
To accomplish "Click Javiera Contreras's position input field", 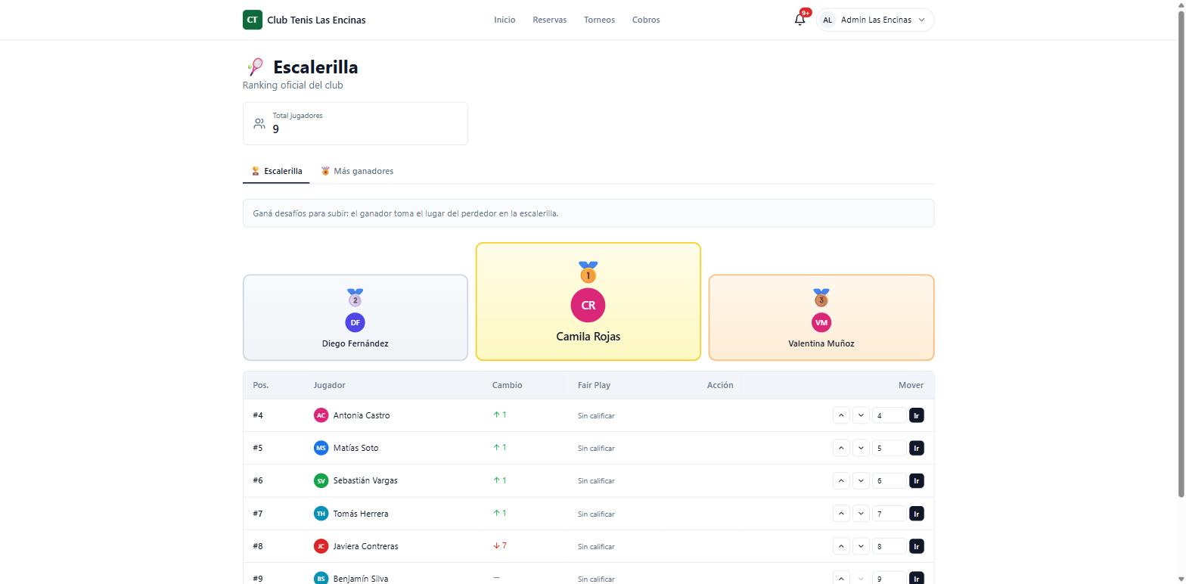I will (x=889, y=546).
